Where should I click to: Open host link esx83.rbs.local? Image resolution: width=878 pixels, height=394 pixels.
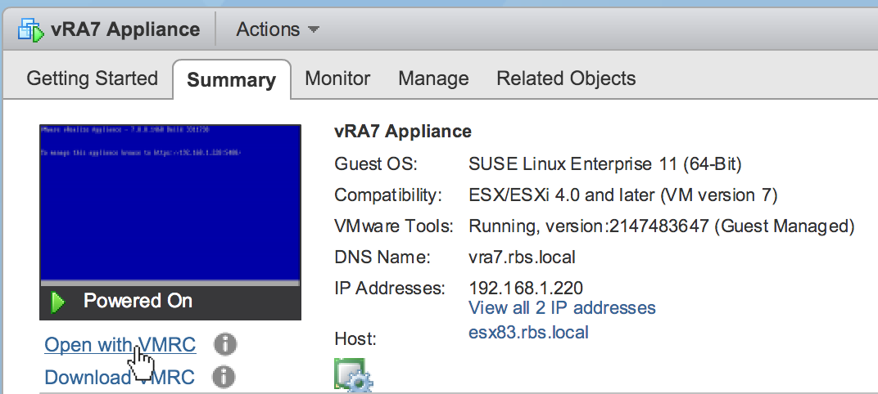coord(528,333)
